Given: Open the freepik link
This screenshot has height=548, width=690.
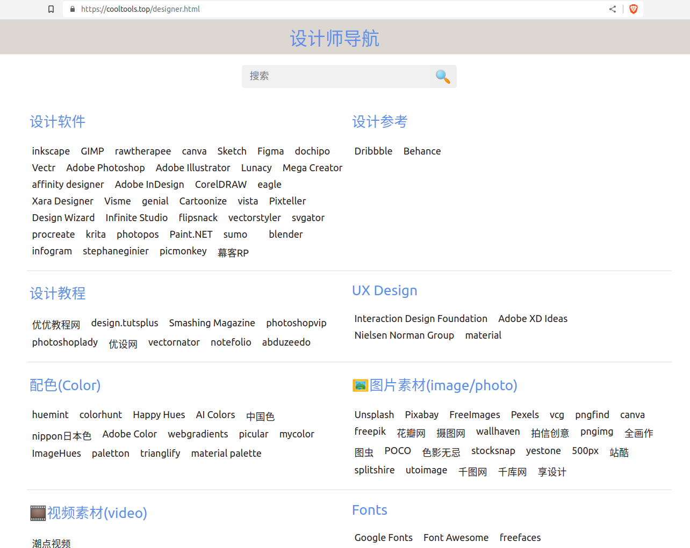Looking at the screenshot, I should [x=370, y=432].
